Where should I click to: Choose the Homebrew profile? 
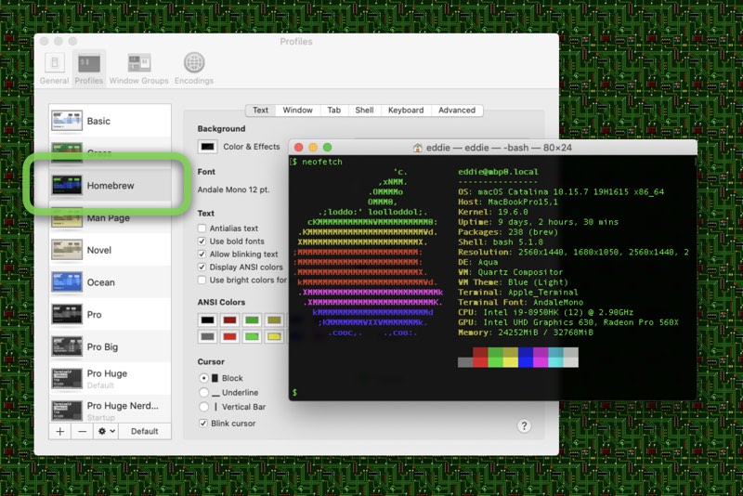pyautogui.click(x=110, y=185)
